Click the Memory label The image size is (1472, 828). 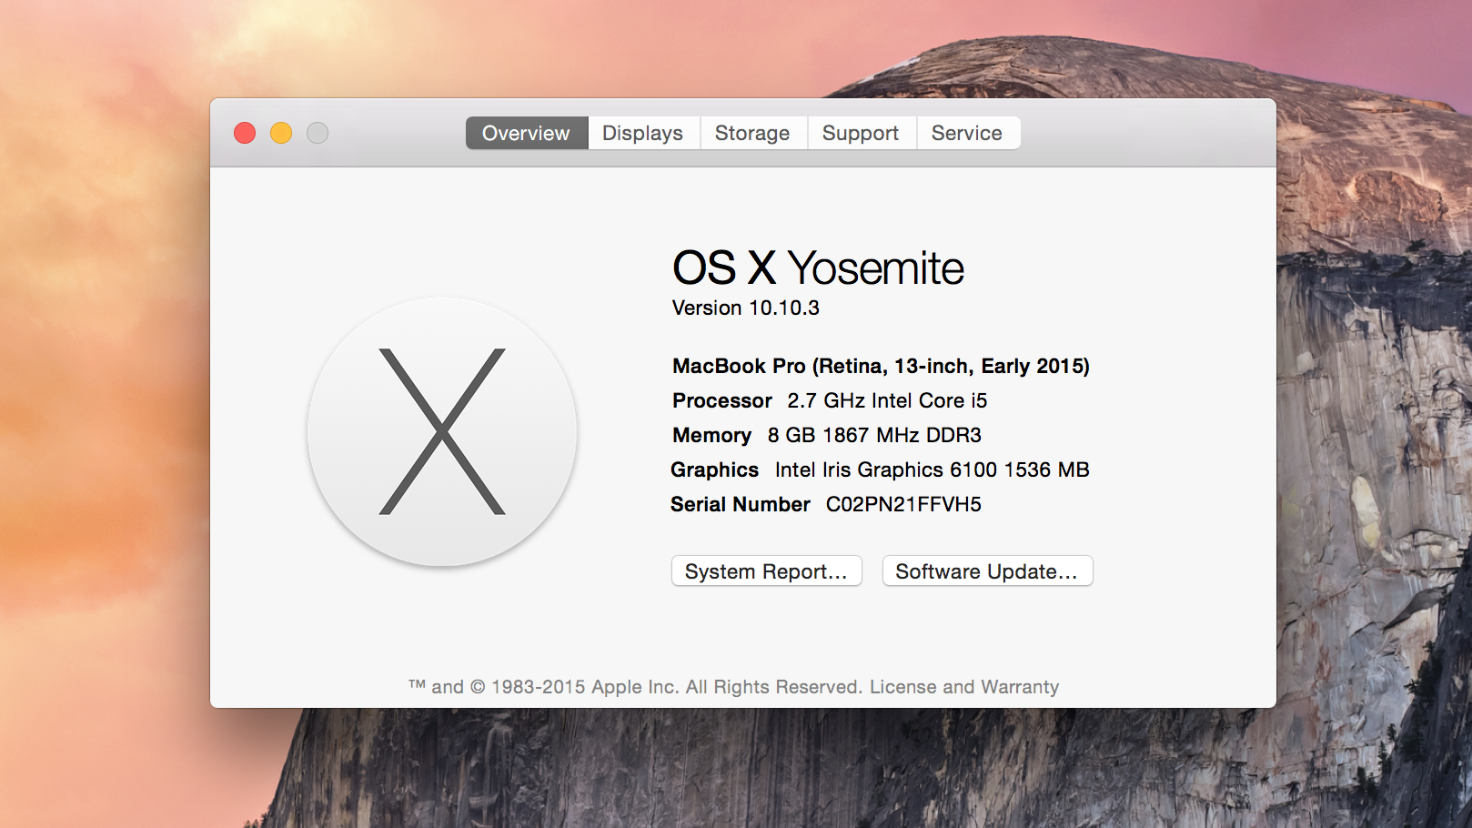tap(712, 436)
